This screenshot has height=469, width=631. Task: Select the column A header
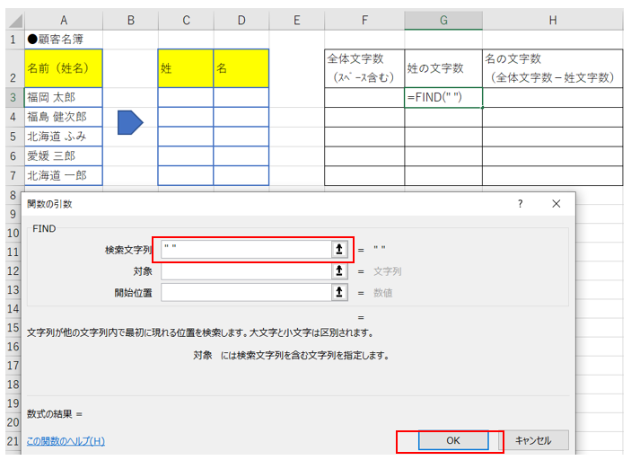click(x=63, y=20)
